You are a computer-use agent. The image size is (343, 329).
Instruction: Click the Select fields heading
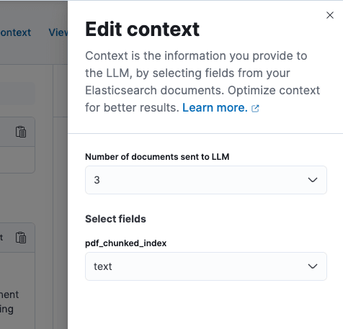[115, 219]
